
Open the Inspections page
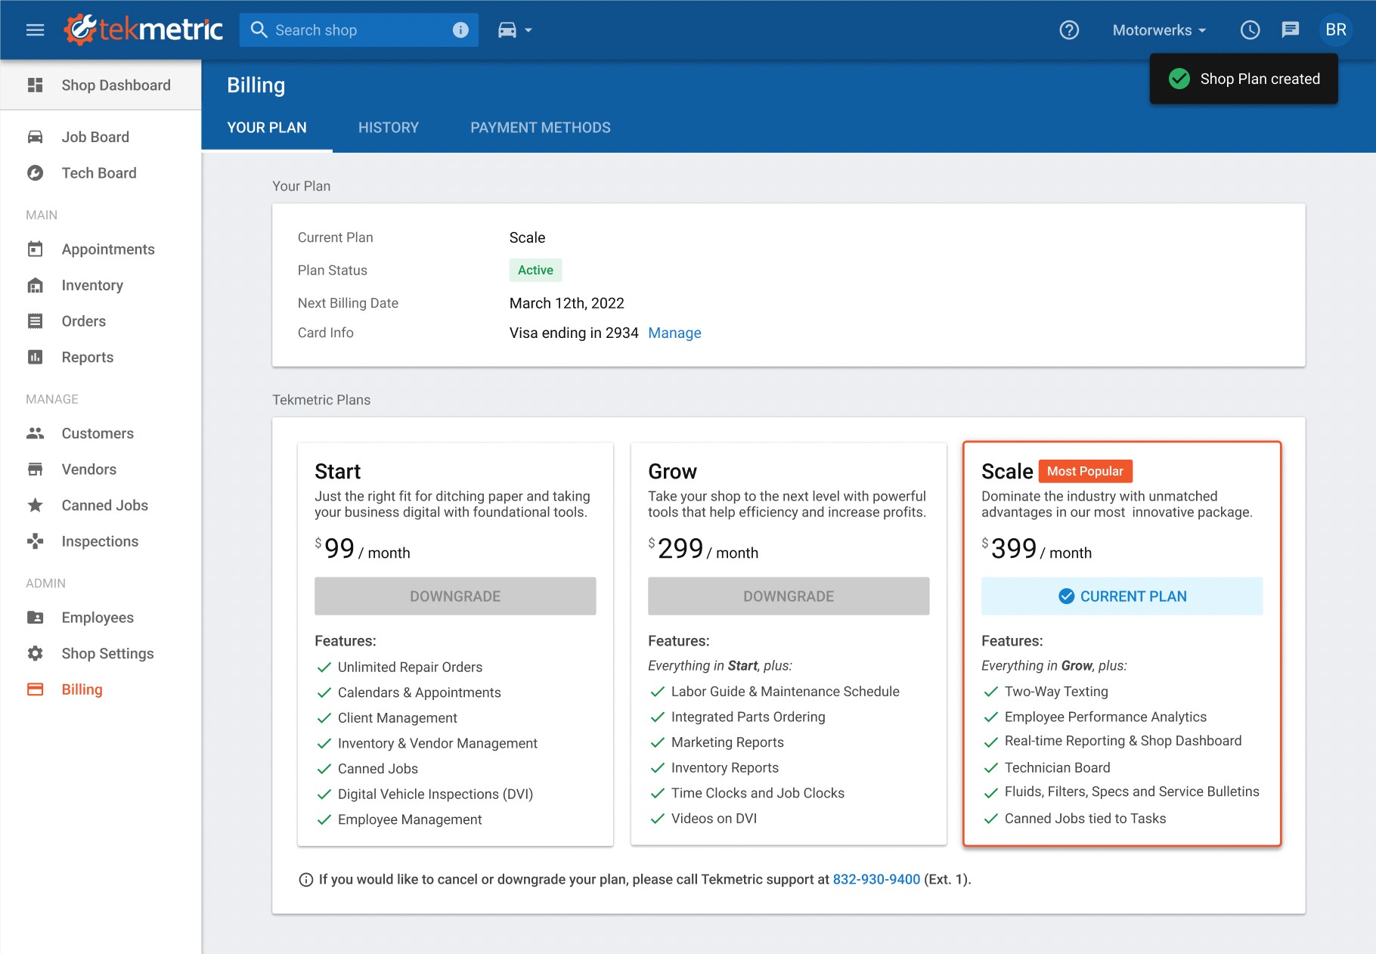[x=101, y=541]
